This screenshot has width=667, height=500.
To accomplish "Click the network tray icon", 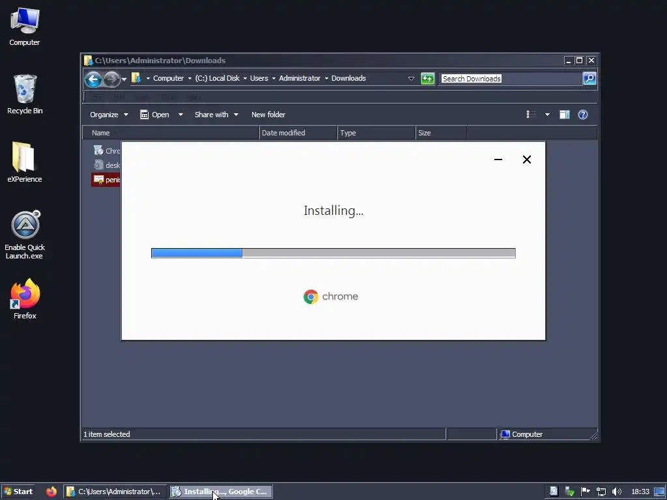I will tap(601, 492).
